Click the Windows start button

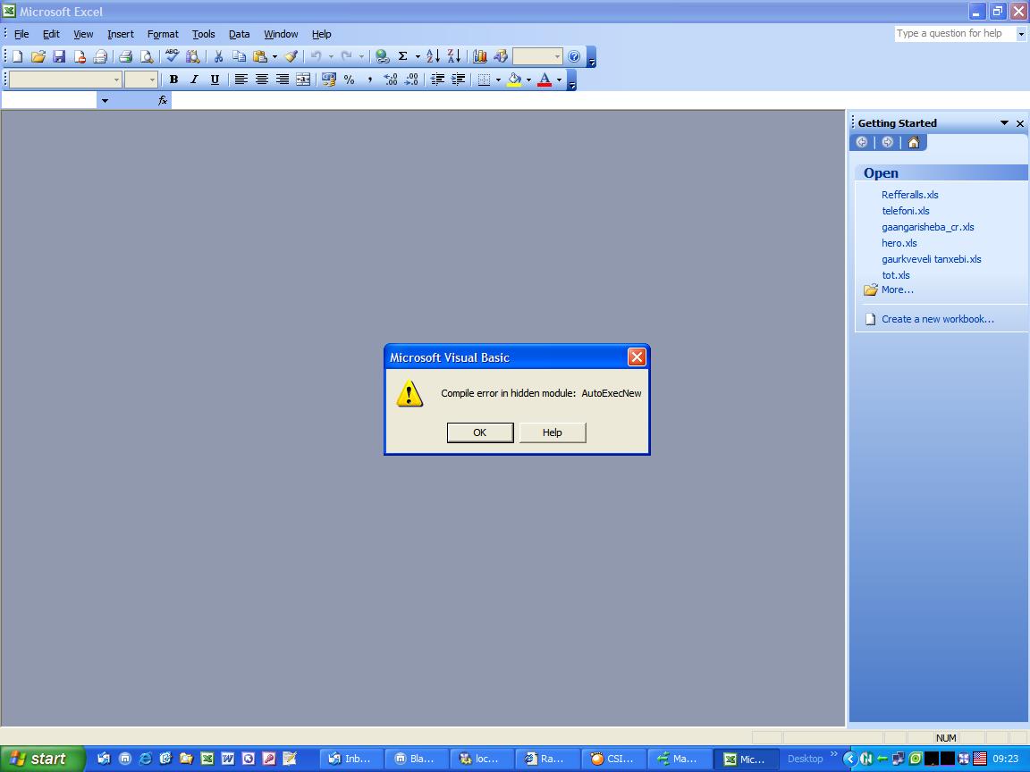point(42,759)
